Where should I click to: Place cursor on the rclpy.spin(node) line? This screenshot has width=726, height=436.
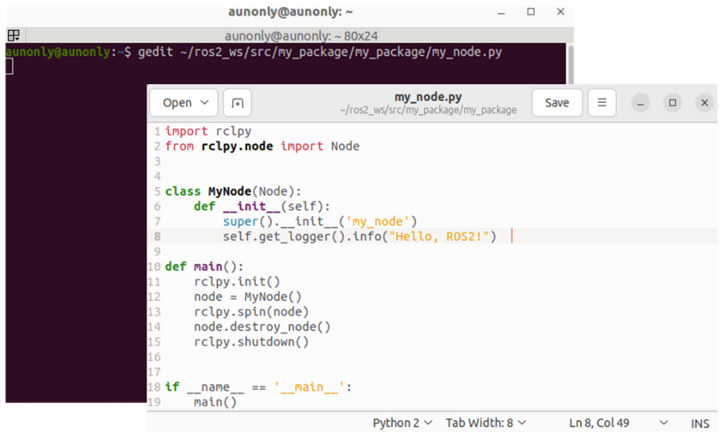tap(251, 311)
